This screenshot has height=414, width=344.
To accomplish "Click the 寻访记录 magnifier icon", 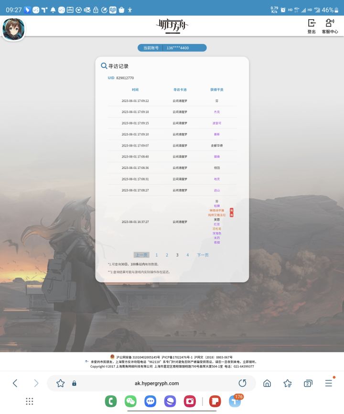I will (x=104, y=66).
